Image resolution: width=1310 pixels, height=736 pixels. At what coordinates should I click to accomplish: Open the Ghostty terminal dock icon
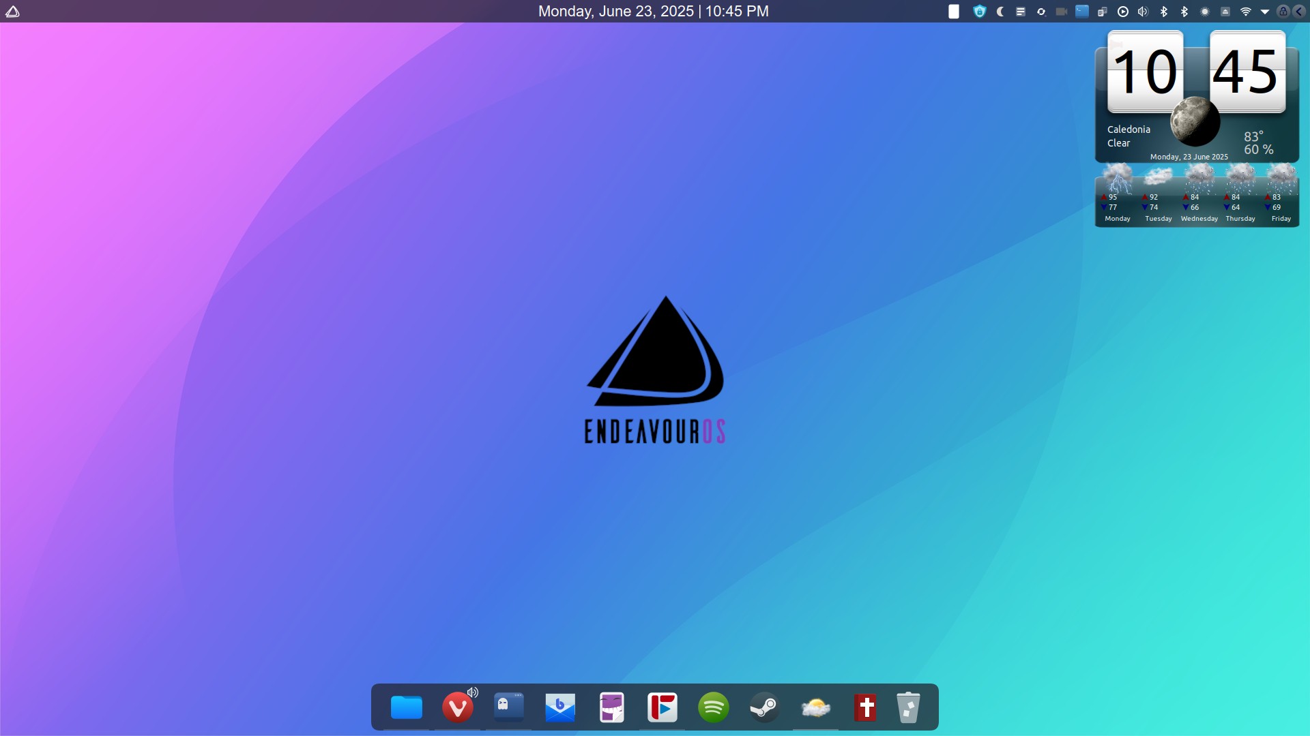coord(509,707)
